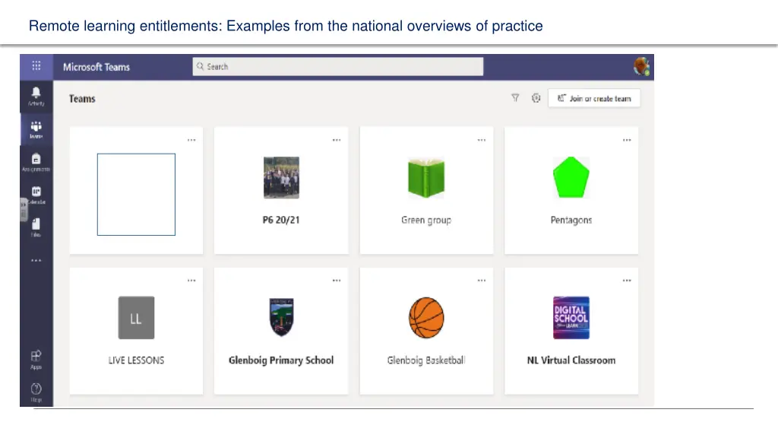Click the Microsoft Teams title
The width and height of the screenshot is (778, 438).
(96, 67)
